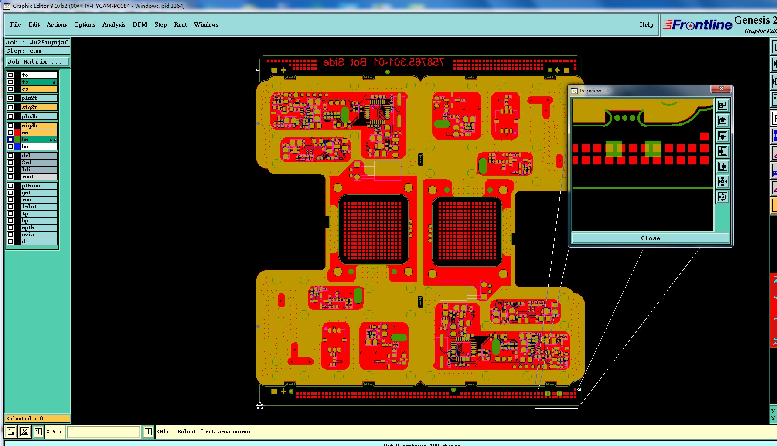Click the zoom out icon in Popview
Image resolution: width=777 pixels, height=446 pixels.
coord(722,197)
